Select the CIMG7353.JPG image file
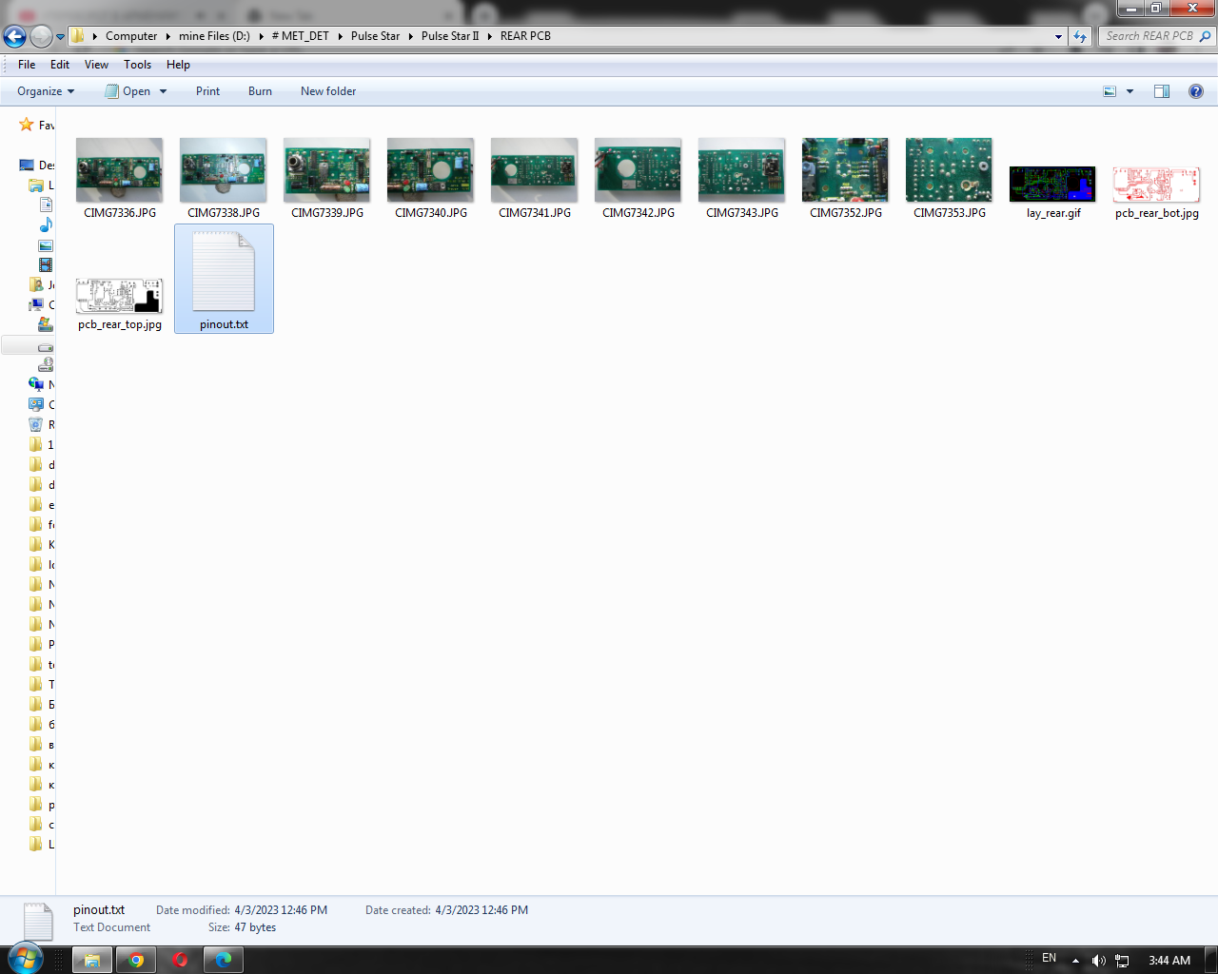The image size is (1218, 974). (950, 179)
